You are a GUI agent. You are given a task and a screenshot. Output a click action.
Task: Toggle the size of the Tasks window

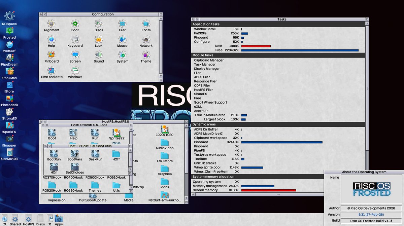coord(367,19)
